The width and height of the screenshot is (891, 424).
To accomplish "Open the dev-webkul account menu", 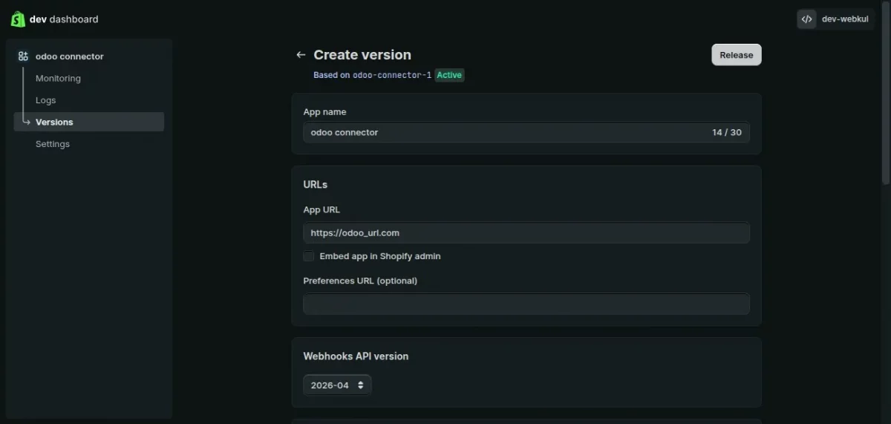I will [835, 19].
